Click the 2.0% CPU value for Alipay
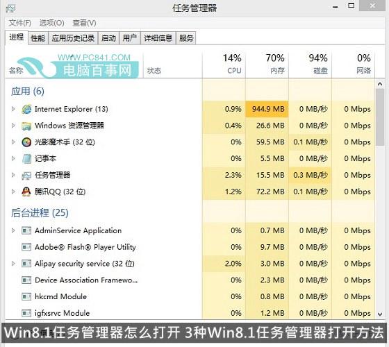The height and width of the screenshot is (347, 389). click(233, 264)
